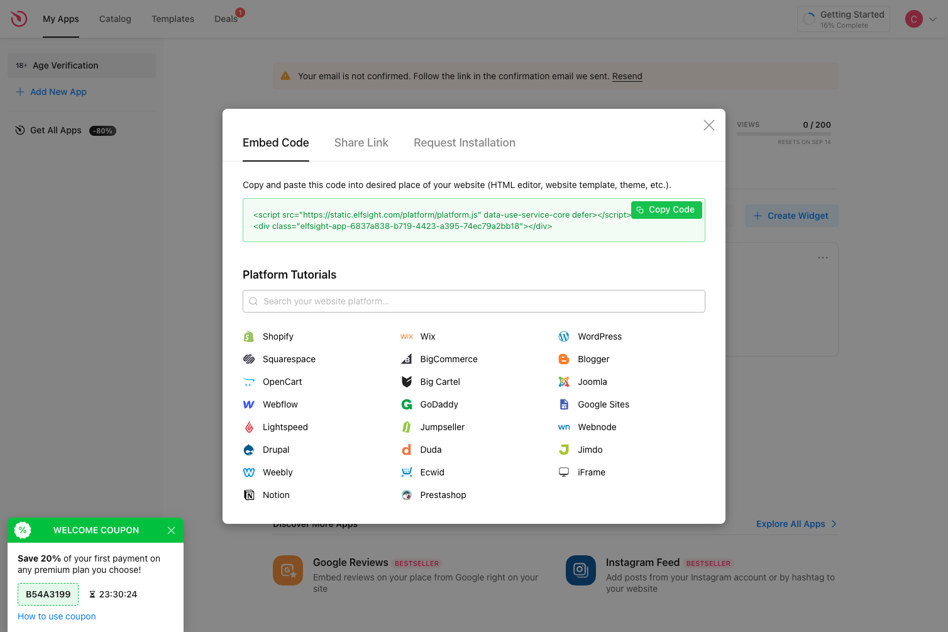Open the Request Installation tab

pyautogui.click(x=465, y=143)
